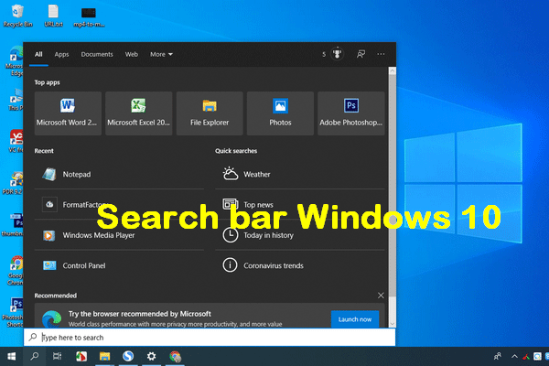Switch to the Documents search tab
Image resolution: width=549 pixels, height=366 pixels.
point(97,54)
